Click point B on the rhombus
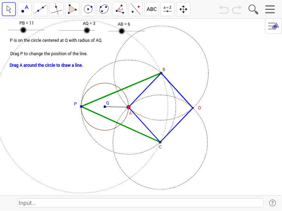This screenshot has width=282, height=211. [161, 73]
